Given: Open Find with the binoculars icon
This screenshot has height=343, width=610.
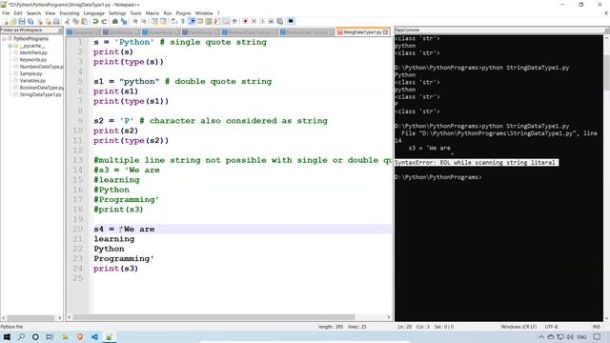Looking at the screenshot, I should click(115, 21).
